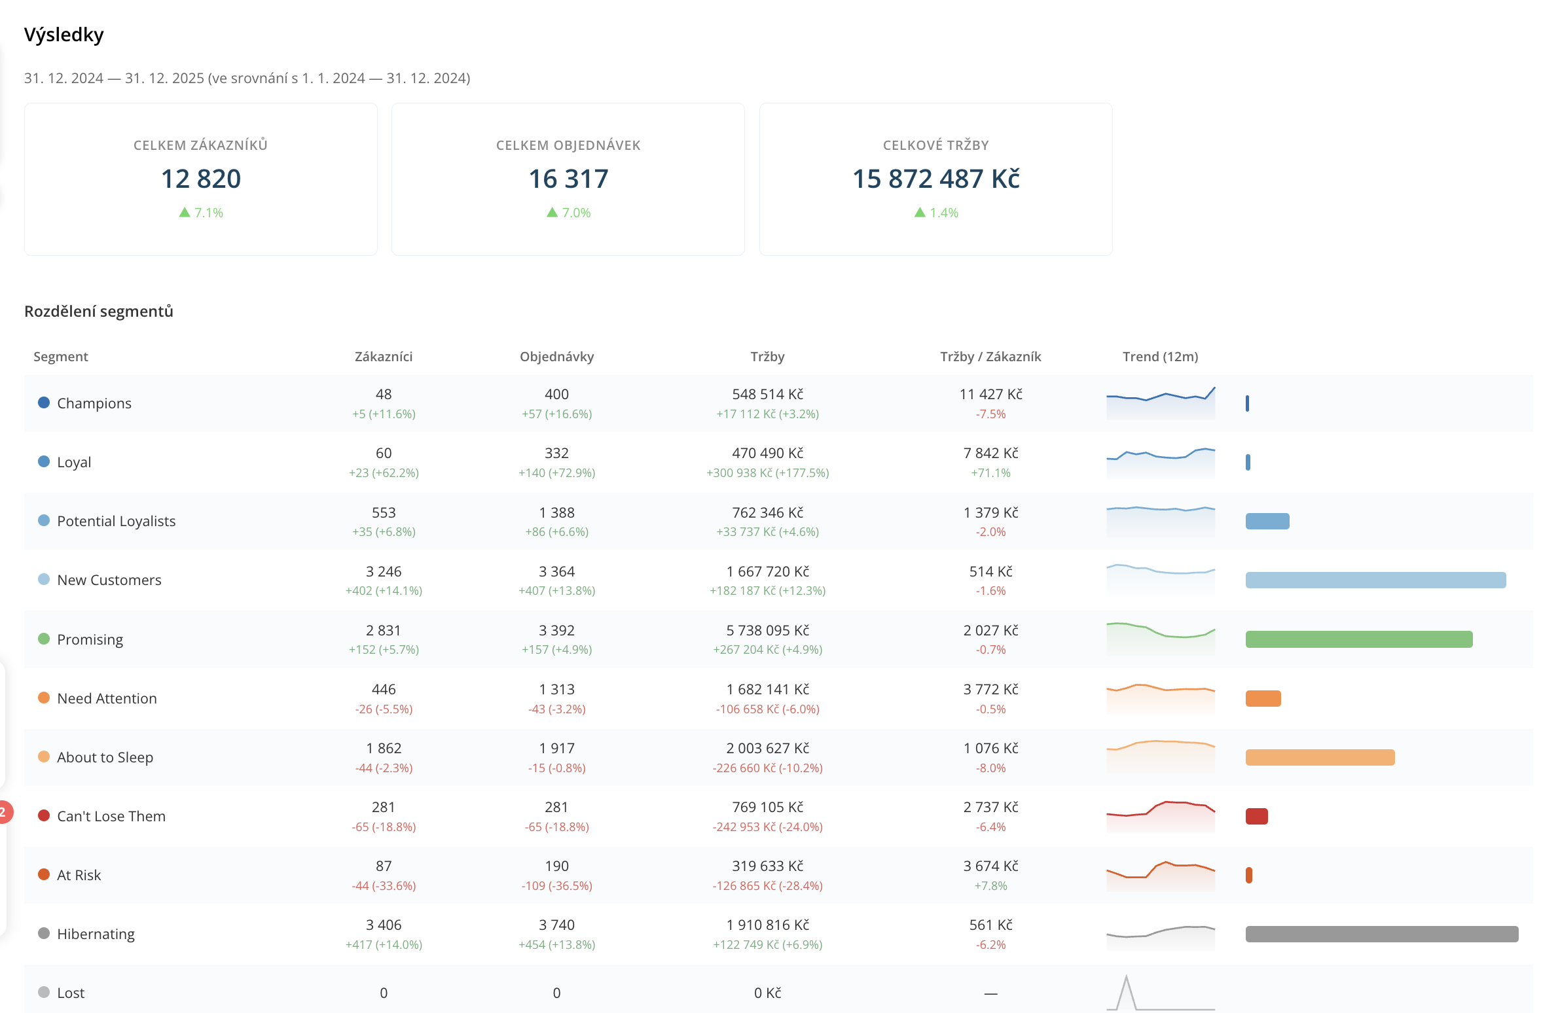The width and height of the screenshot is (1541, 1013).
Task: Click the Lost segment gray dot
Action: [44, 992]
